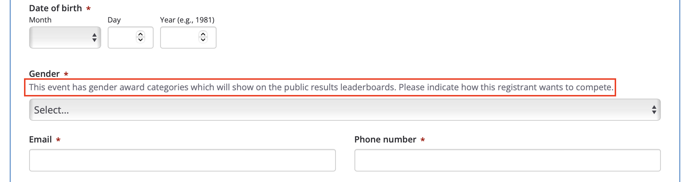The width and height of the screenshot is (690, 182).
Task: Focus the Phone number input field
Action: pos(507,160)
